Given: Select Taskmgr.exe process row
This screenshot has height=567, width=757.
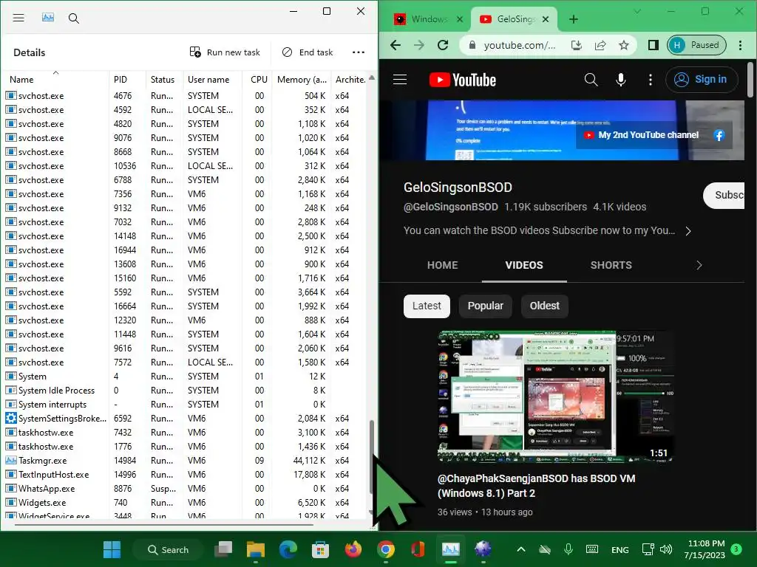Looking at the screenshot, I should pos(186,461).
